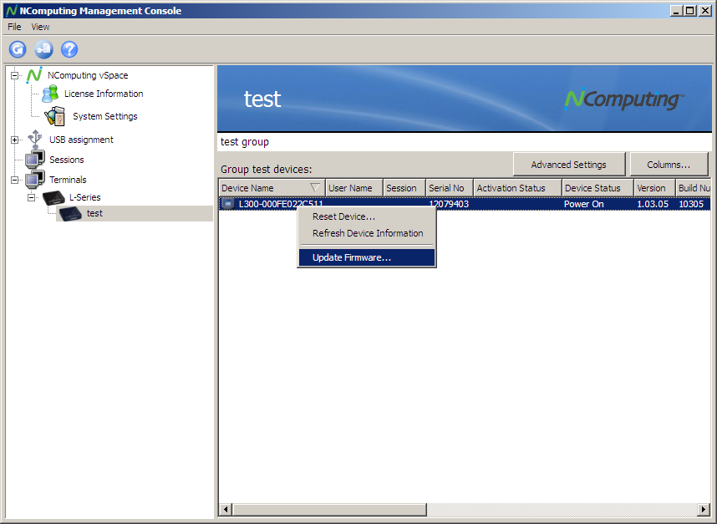Open the View menu

click(x=40, y=27)
